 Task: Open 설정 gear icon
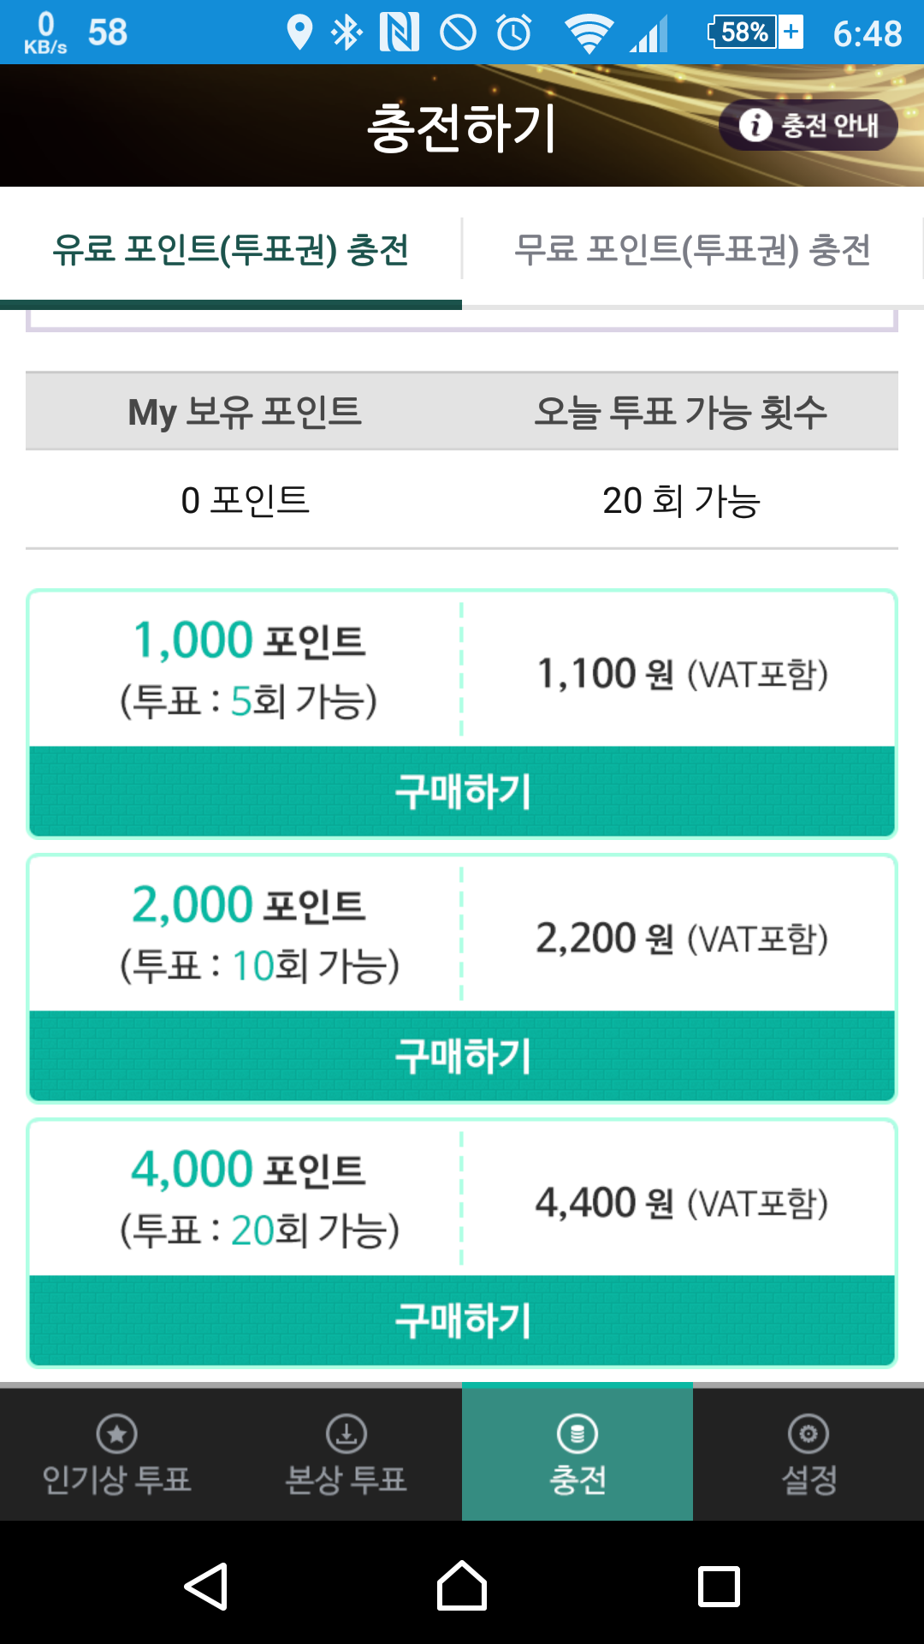(808, 1433)
